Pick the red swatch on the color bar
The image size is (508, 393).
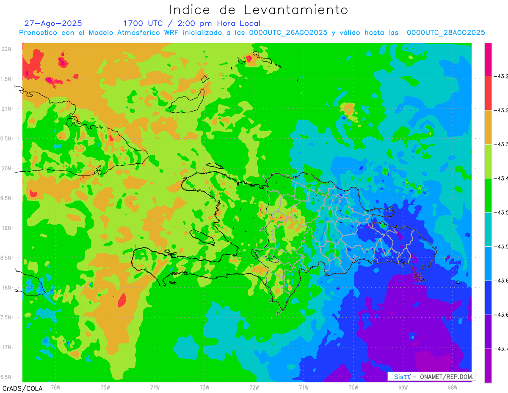tap(488, 93)
